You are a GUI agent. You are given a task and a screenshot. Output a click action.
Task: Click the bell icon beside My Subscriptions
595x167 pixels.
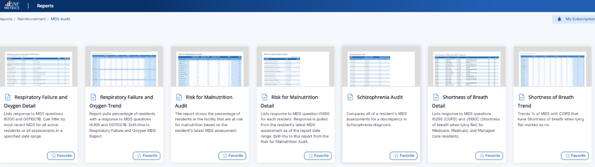click(x=559, y=19)
